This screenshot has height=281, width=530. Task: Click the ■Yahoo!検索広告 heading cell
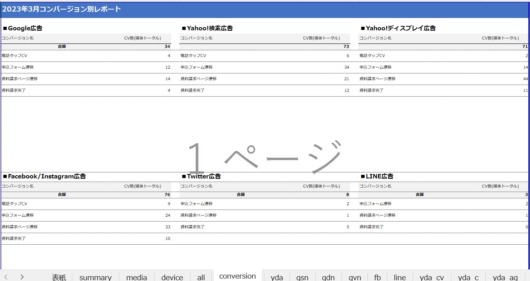click(x=207, y=28)
